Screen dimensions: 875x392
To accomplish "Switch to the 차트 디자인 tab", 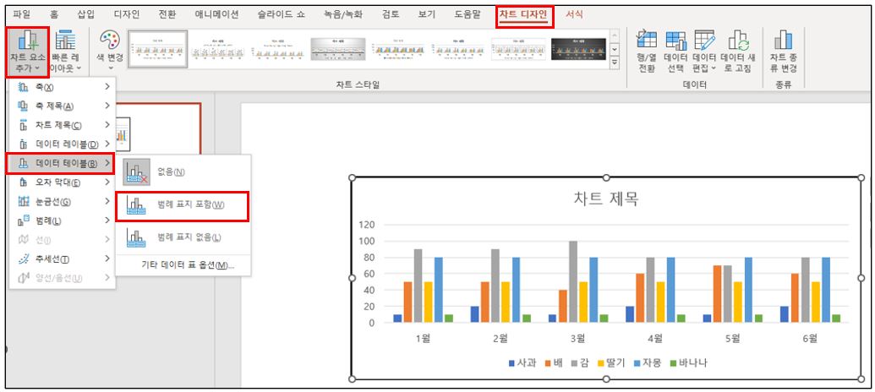I will coord(525,15).
